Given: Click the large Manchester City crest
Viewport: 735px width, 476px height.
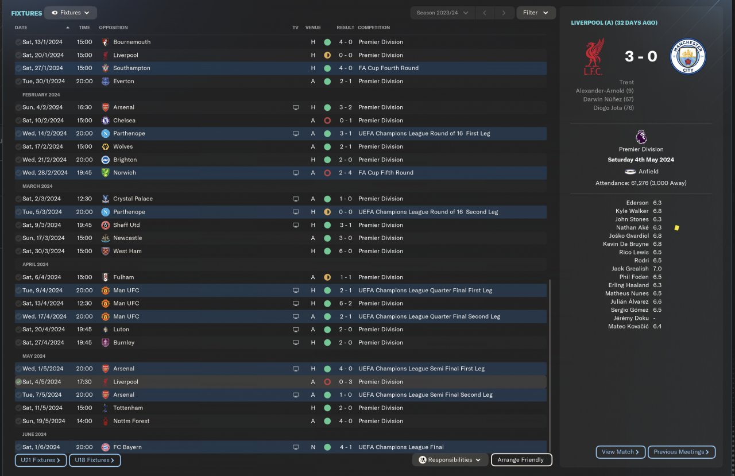Looking at the screenshot, I should pyautogui.click(x=688, y=56).
